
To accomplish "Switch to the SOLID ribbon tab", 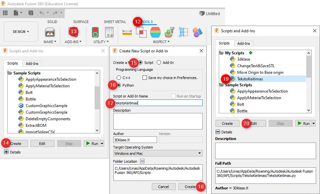I will (52, 22).
